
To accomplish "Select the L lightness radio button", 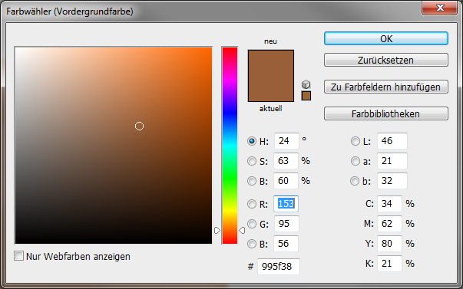I will pyautogui.click(x=355, y=141).
